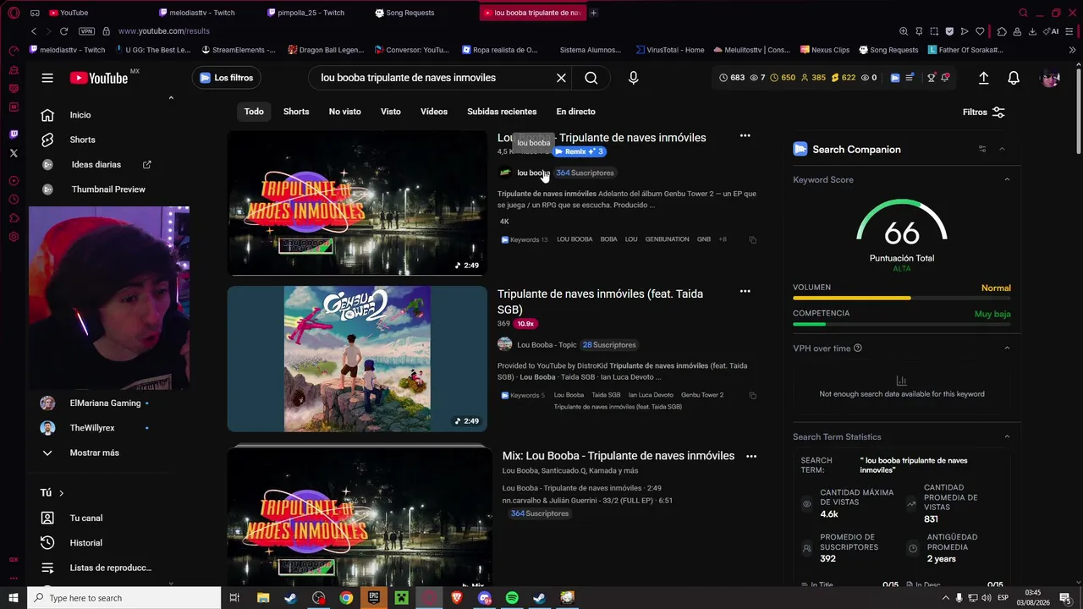Open the Filtros filter panel

pyautogui.click(x=984, y=112)
